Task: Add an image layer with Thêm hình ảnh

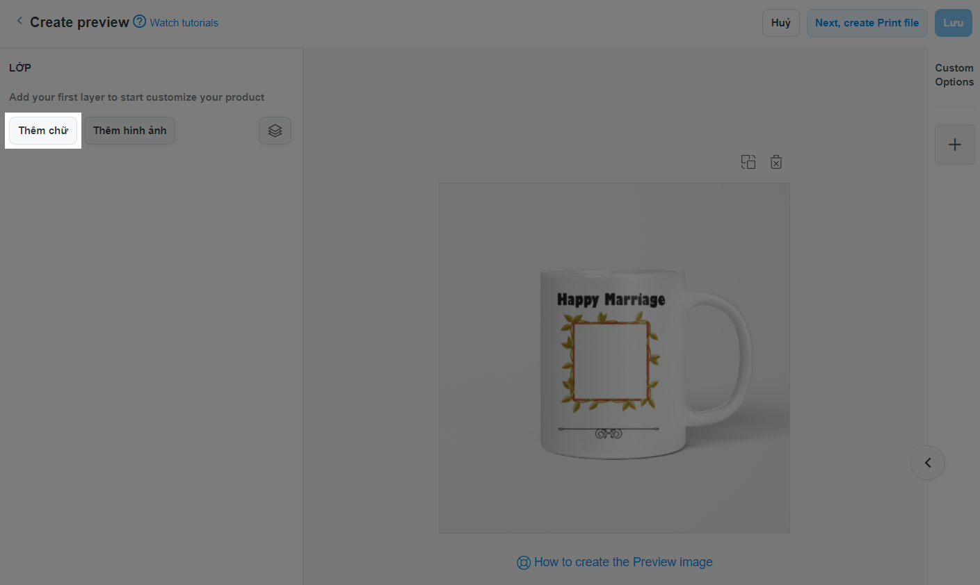Action: pyautogui.click(x=130, y=131)
